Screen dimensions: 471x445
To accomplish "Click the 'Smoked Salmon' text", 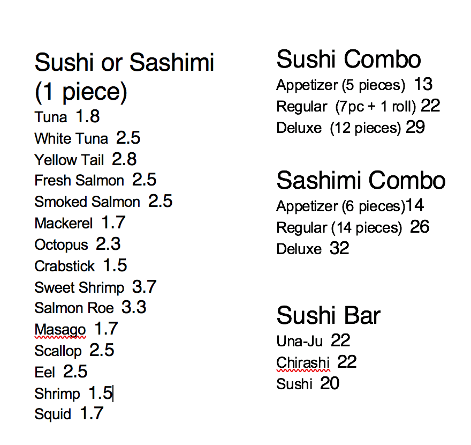I will [x=87, y=202].
